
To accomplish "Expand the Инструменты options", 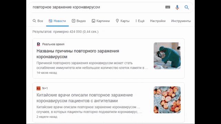I will pyautogui.click(x=181, y=21).
